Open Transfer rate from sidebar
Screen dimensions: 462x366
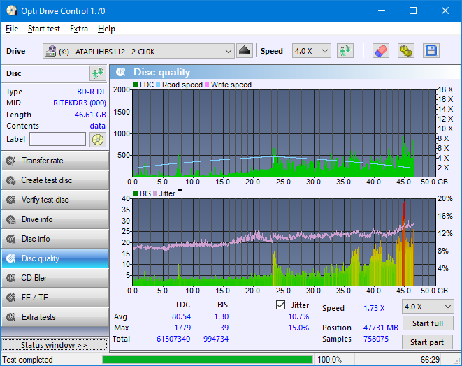[x=55, y=161]
